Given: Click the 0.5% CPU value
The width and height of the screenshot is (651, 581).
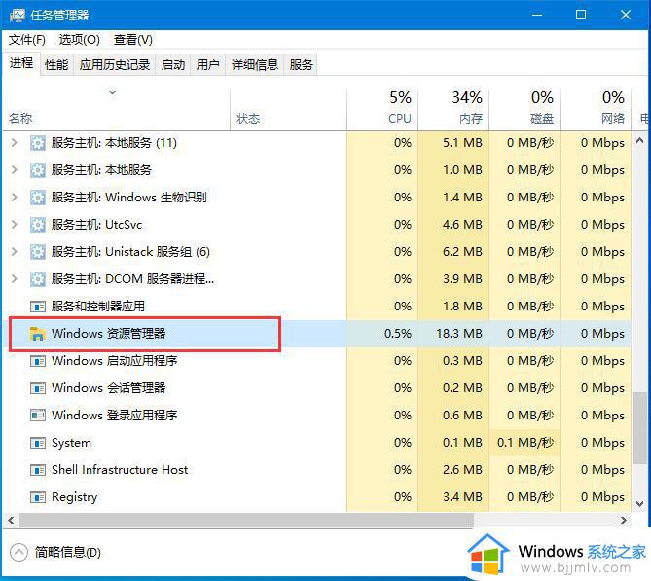Looking at the screenshot, I should 398,334.
